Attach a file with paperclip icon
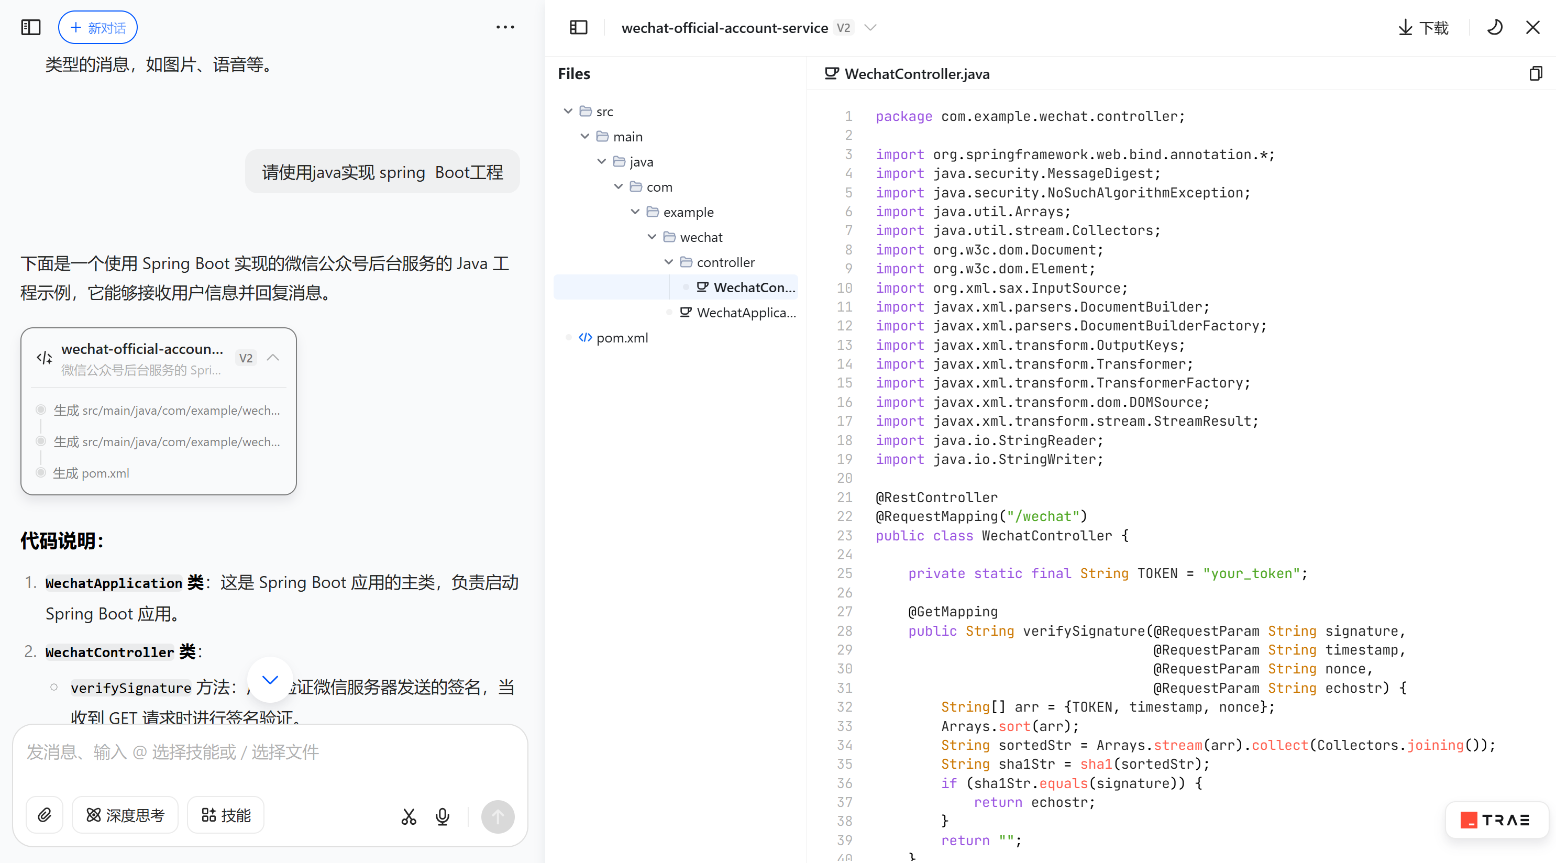The image size is (1556, 863). click(x=45, y=815)
